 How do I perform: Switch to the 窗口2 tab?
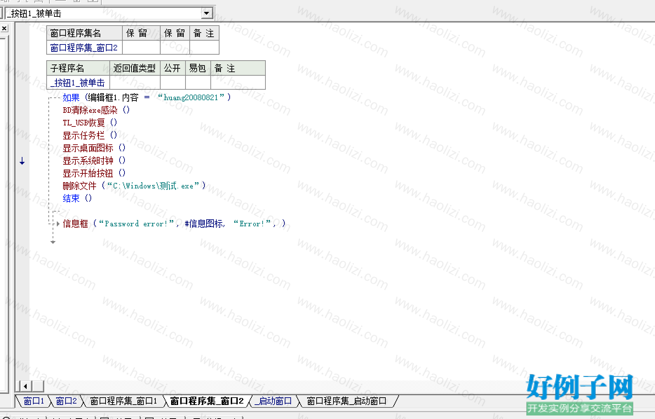coord(66,401)
